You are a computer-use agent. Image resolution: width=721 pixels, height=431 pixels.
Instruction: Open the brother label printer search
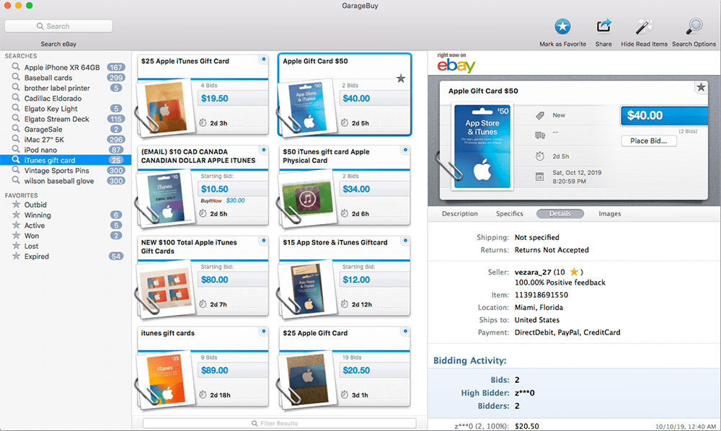tap(66, 88)
